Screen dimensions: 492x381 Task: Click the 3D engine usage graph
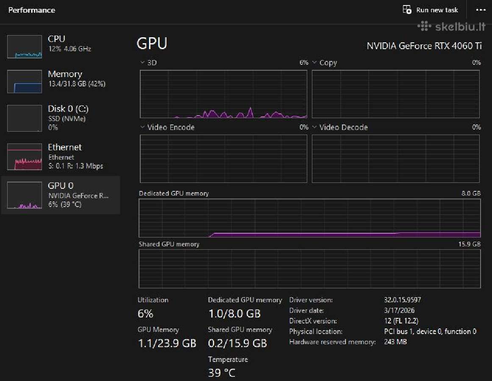pos(223,94)
